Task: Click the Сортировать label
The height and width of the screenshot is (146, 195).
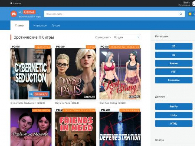Action: click(103, 37)
